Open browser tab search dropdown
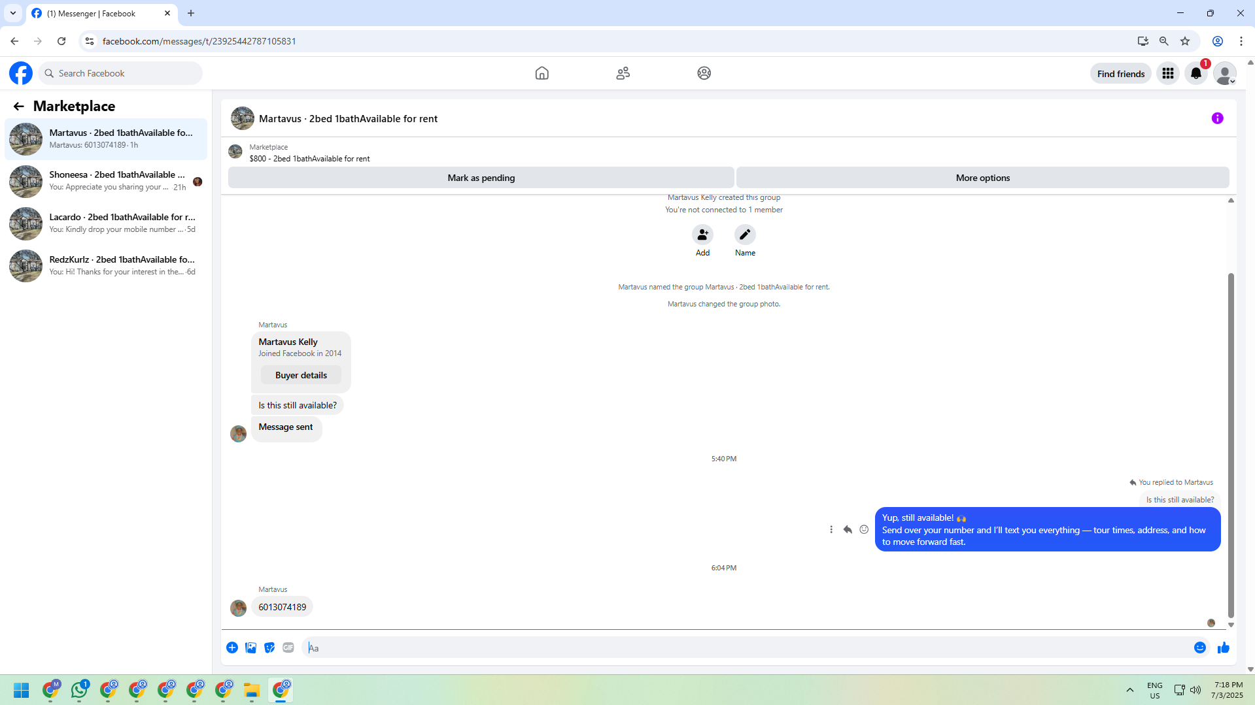Screen dimensions: 1255x705 tap(13, 13)
